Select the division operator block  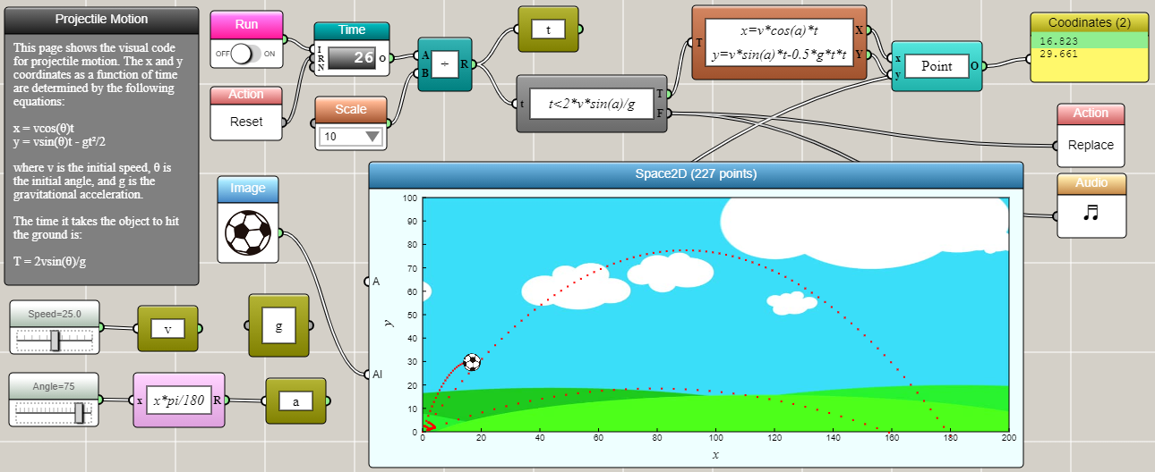pyautogui.click(x=445, y=65)
